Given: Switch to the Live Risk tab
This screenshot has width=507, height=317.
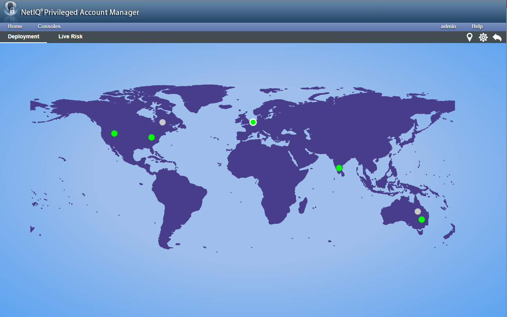Looking at the screenshot, I should click(x=70, y=37).
